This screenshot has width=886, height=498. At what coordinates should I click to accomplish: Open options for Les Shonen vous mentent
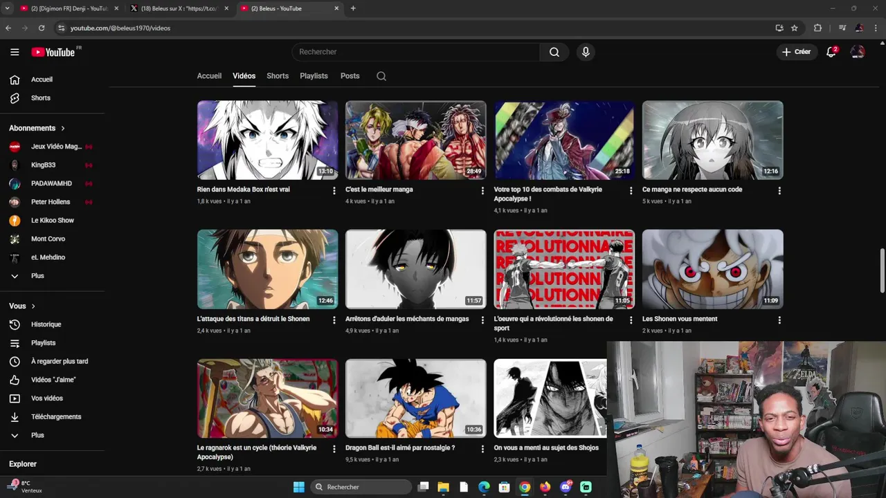coord(779,320)
